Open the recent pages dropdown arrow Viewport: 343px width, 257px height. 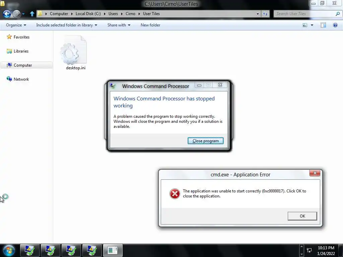(23, 14)
